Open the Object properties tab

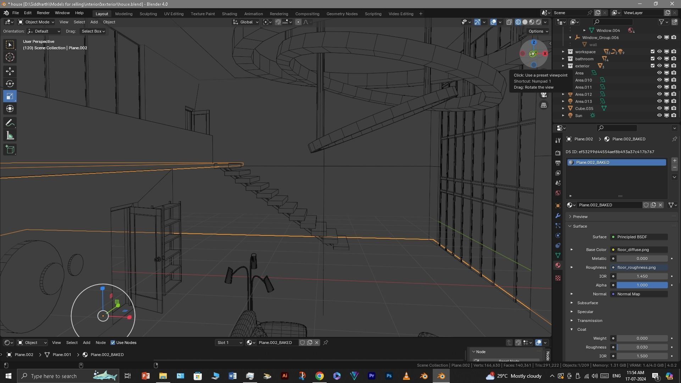558,206
